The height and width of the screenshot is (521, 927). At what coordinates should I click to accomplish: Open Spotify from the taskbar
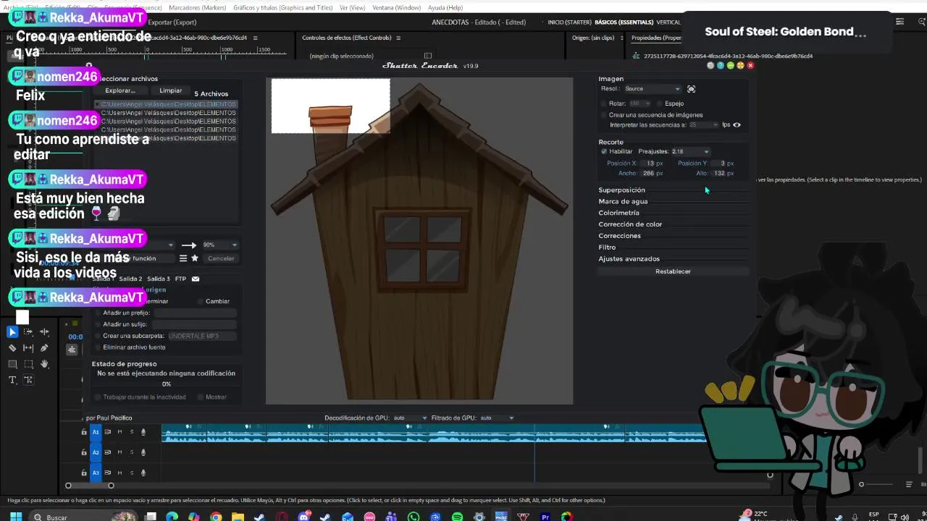pyautogui.click(x=457, y=517)
